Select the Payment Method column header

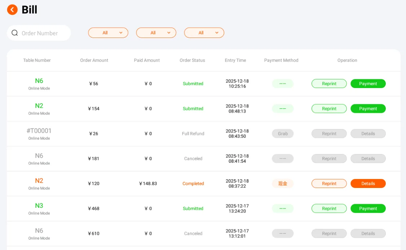click(281, 60)
